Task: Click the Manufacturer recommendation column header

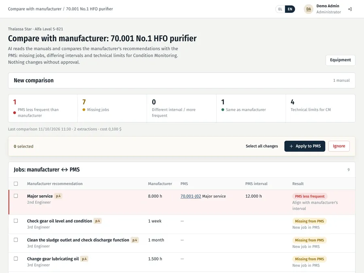Action: click(x=55, y=184)
